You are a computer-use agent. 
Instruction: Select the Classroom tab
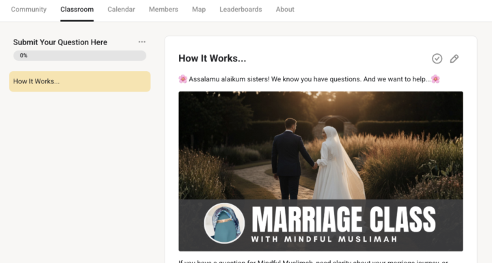coord(77,10)
